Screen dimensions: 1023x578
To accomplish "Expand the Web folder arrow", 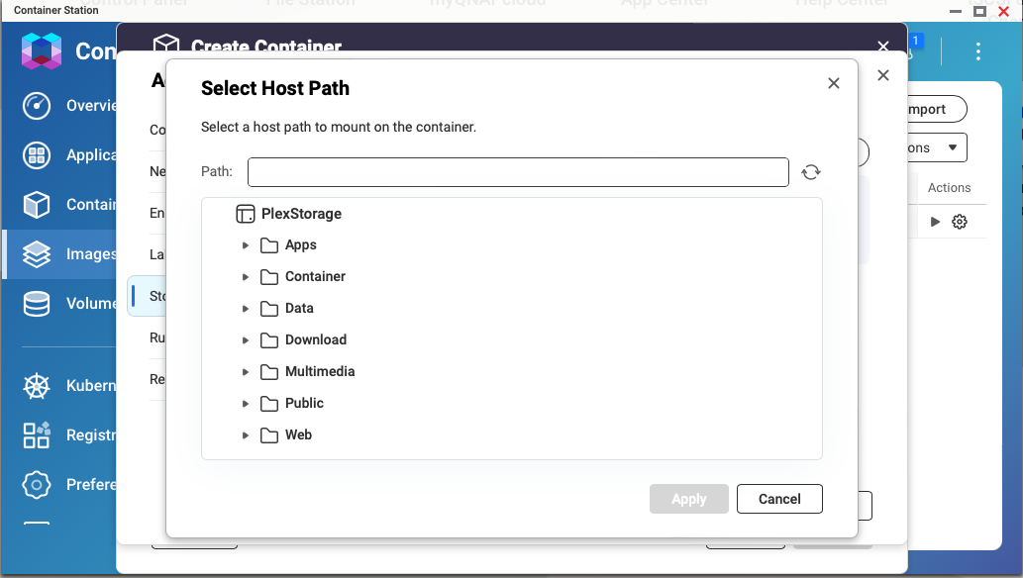I will point(246,435).
